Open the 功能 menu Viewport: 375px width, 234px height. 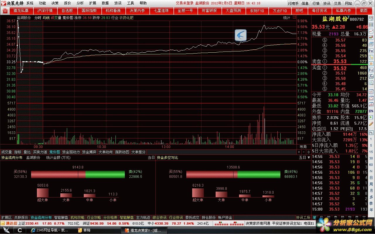(x=42, y=3)
